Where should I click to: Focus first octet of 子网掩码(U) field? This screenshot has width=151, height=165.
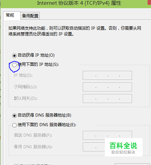coord(89,87)
